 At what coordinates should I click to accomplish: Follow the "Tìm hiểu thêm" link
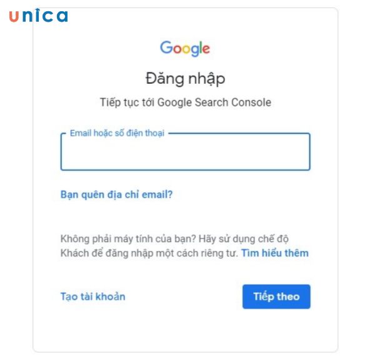pos(275,253)
